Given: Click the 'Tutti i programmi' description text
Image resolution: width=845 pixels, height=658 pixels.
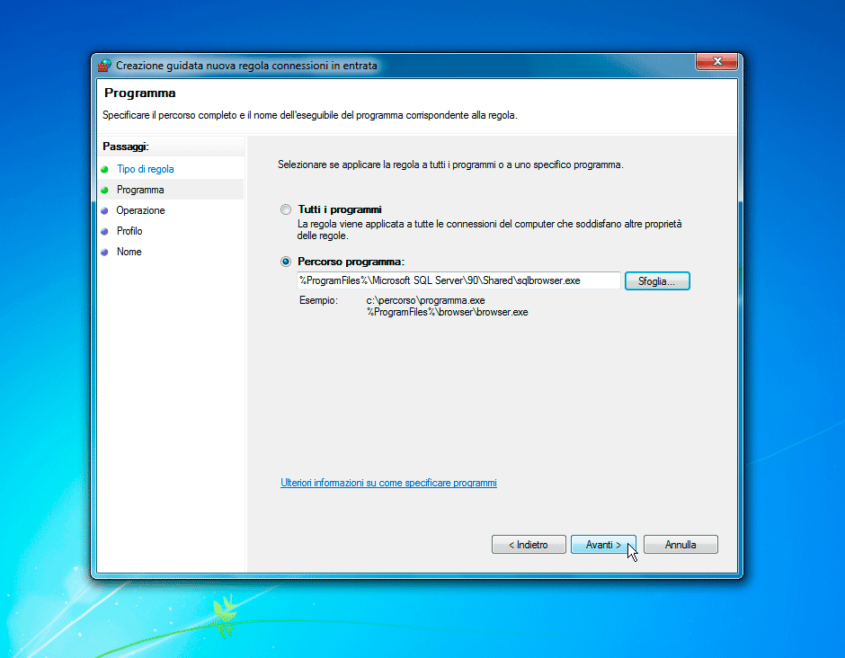Looking at the screenshot, I should click(x=489, y=230).
